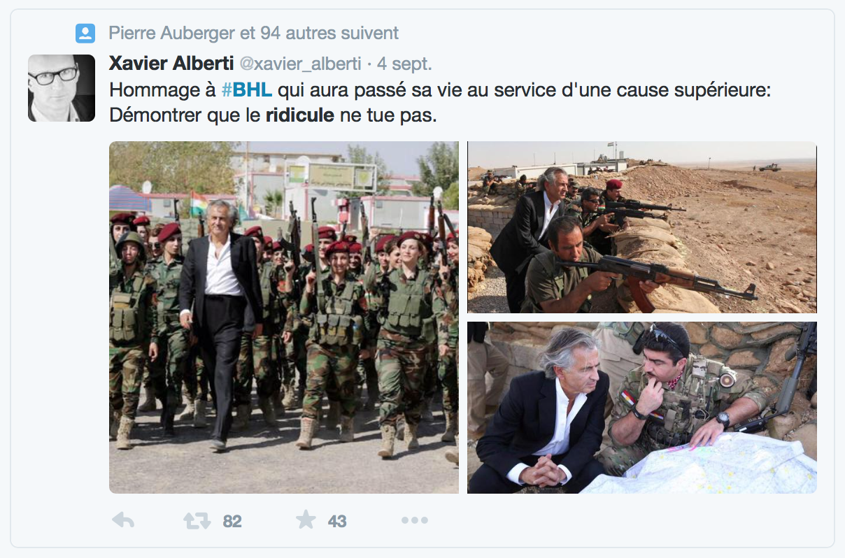View the photo of men studying a map
845x558 pixels.
click(642, 408)
